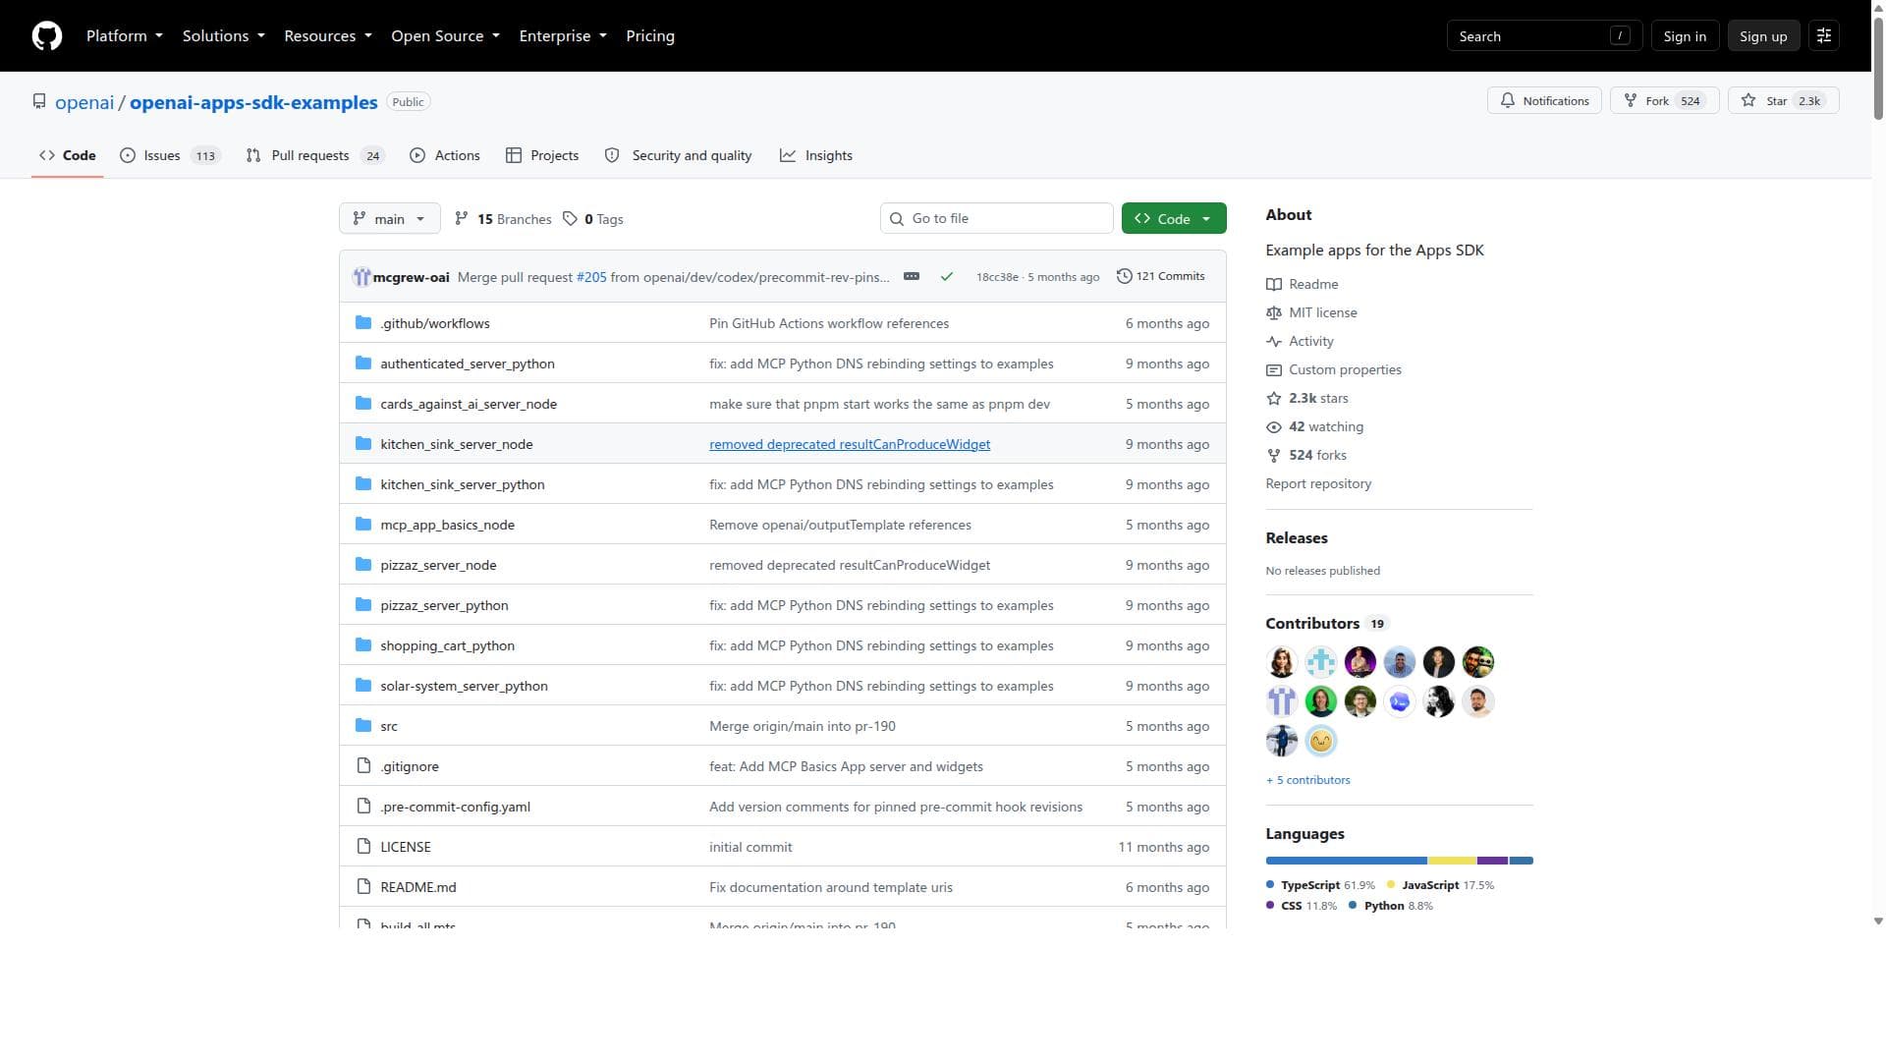Click the green commit status checkmark
This screenshot has width=1886, height=1061.
947,277
